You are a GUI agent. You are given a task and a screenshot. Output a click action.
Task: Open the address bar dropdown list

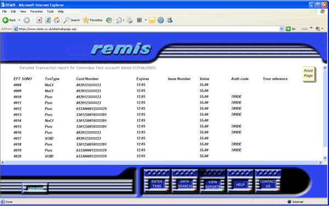[x=282, y=29]
